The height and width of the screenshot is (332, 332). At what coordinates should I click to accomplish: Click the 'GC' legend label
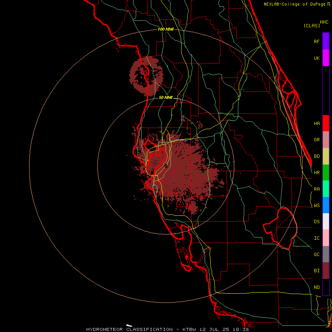click(x=317, y=254)
